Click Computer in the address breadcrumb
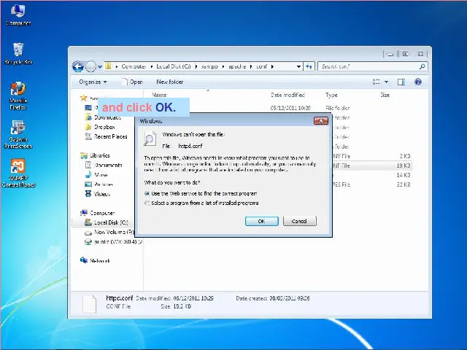The height and width of the screenshot is (350, 467). (134, 66)
